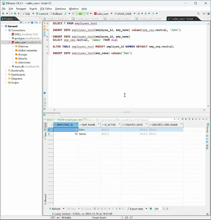Select cell containing John
Image resolution: width=211 pixels, height=220 pixels.
click(x=89, y=130)
